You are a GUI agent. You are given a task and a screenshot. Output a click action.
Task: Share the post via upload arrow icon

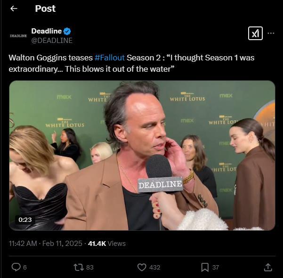(268, 267)
